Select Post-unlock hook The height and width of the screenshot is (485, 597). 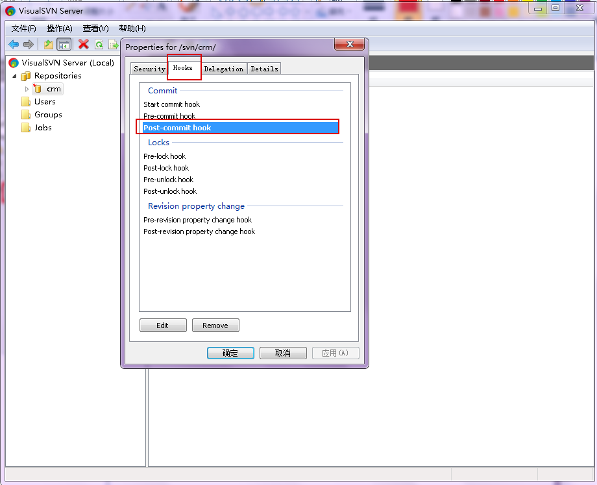pos(170,191)
